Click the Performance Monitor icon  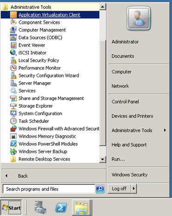(13, 68)
